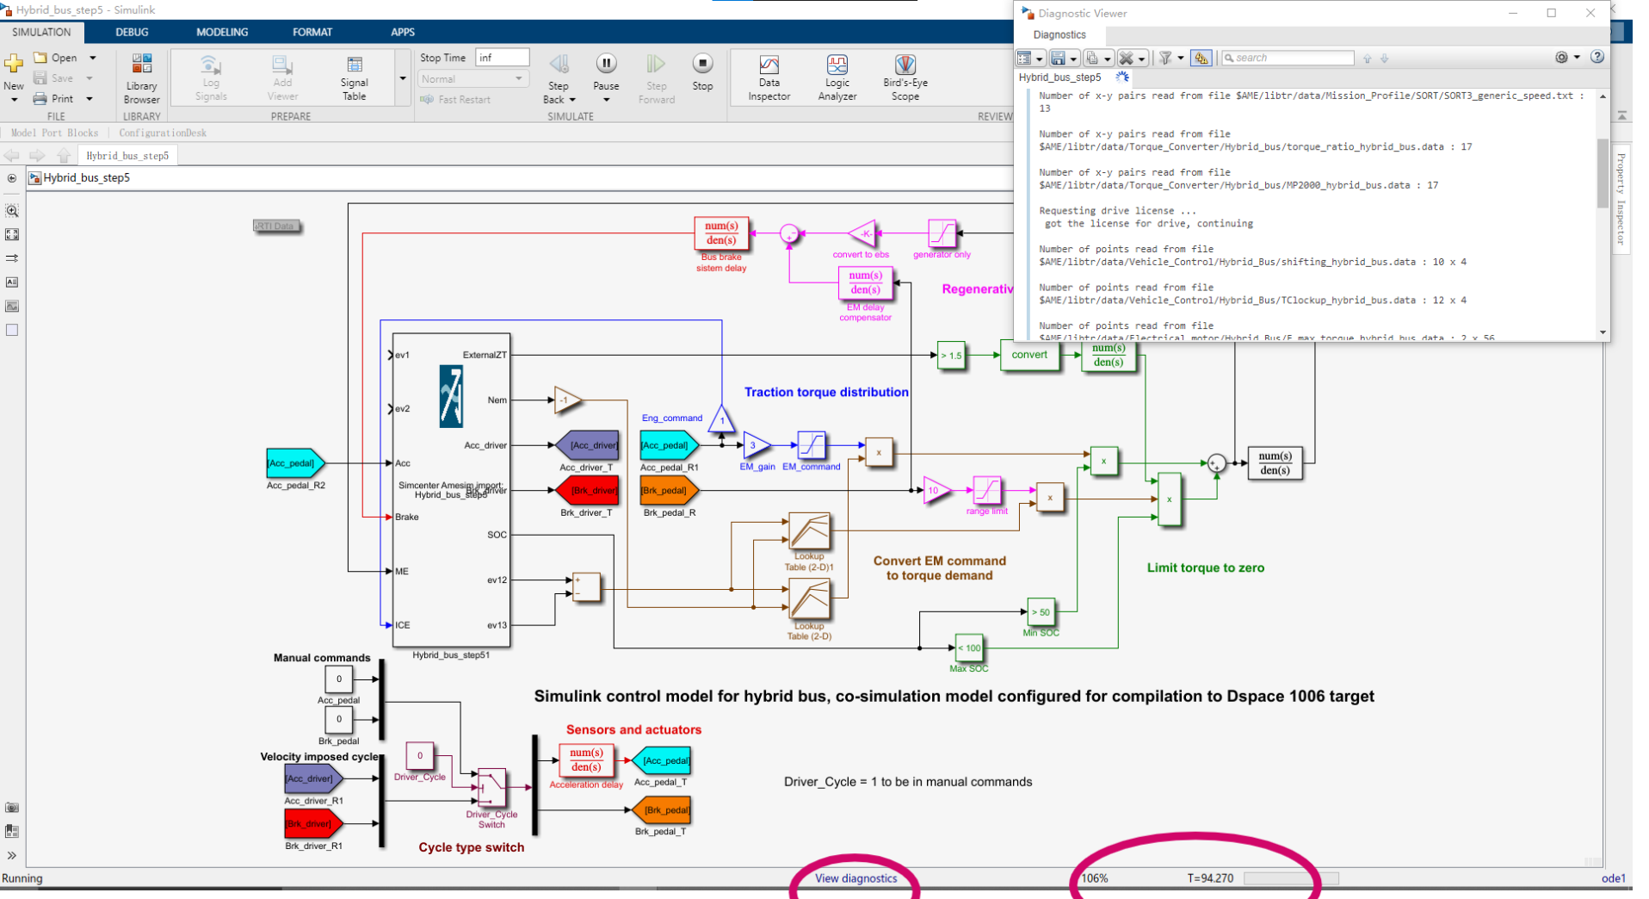This screenshot has height=899, width=1649.
Task: Click the ConfigurationDesk button
Action: pos(163,133)
